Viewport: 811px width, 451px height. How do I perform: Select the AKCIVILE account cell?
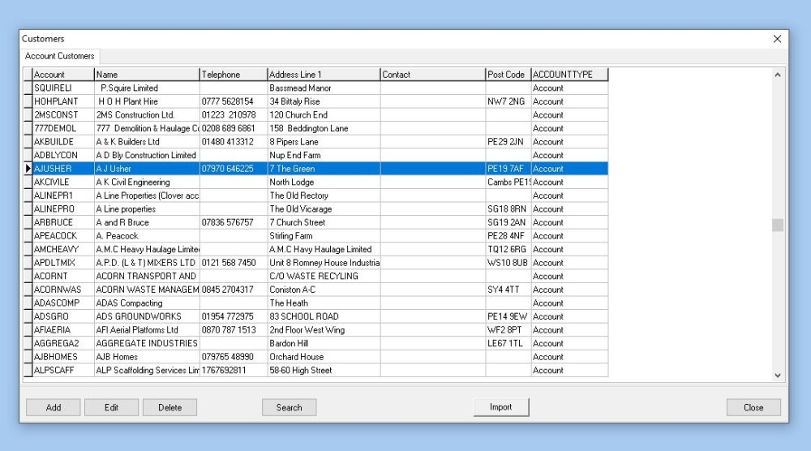(x=63, y=182)
